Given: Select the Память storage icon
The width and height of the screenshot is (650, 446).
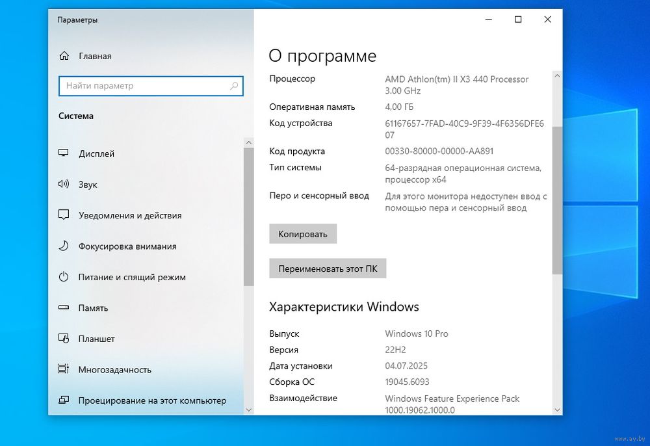Looking at the screenshot, I should tap(64, 308).
